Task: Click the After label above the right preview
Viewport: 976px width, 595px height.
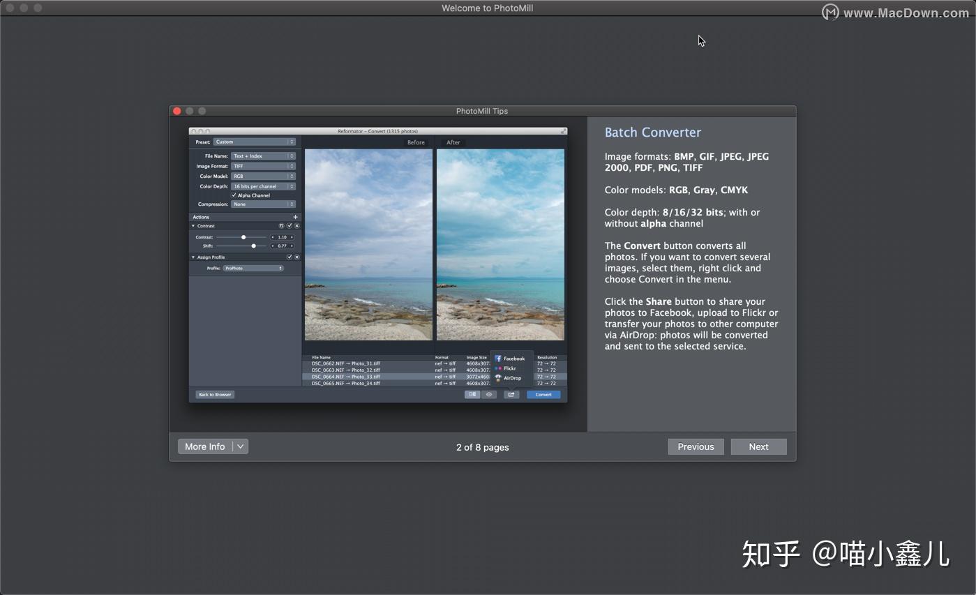Action: tap(453, 142)
